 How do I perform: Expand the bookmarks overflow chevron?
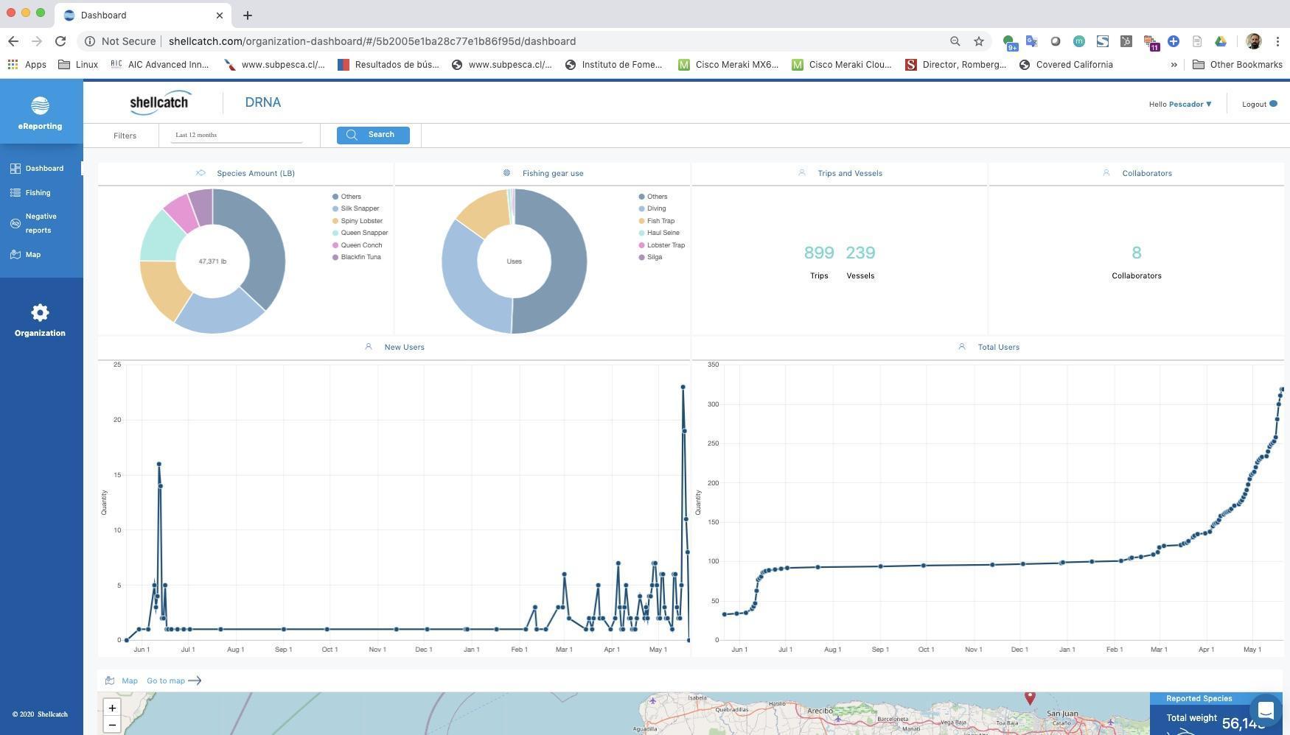point(1174,65)
